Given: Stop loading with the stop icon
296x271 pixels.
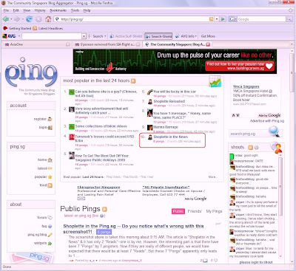Looking at the screenshot, I should point(38,19).
